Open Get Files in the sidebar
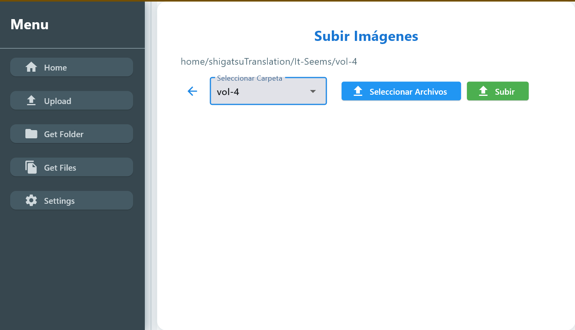Viewport: 575px width, 330px height. point(71,168)
